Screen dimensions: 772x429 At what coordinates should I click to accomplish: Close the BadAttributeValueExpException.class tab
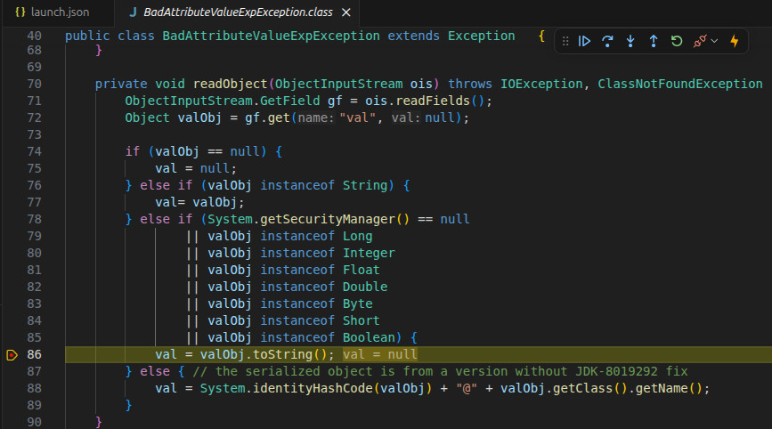346,13
